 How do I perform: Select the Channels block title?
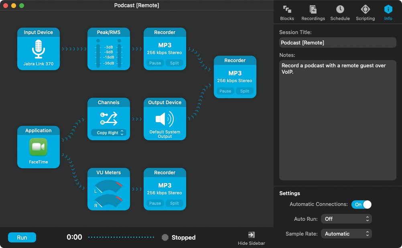tap(109, 103)
